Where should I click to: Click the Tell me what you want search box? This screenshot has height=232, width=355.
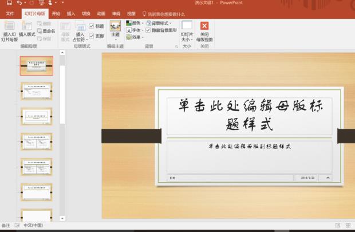166,13
